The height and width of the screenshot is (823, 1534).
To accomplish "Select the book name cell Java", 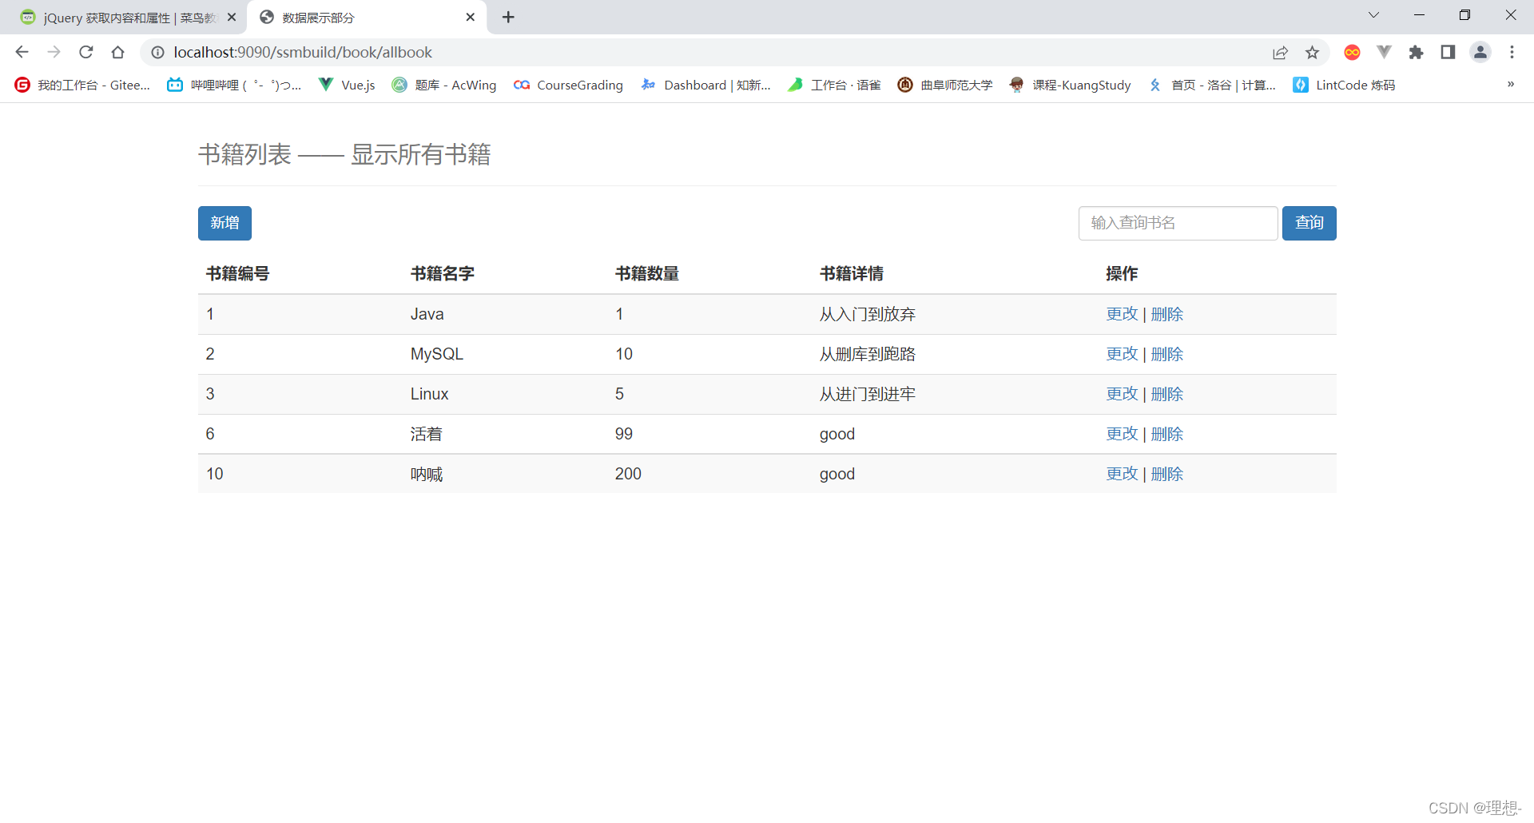I will tap(427, 314).
